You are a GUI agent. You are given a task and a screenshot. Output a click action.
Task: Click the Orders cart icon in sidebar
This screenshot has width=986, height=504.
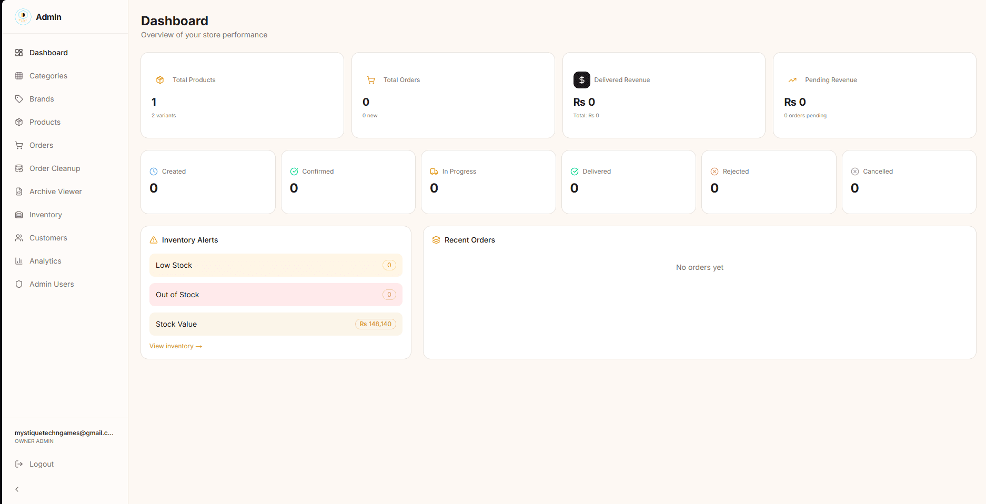[x=19, y=145]
